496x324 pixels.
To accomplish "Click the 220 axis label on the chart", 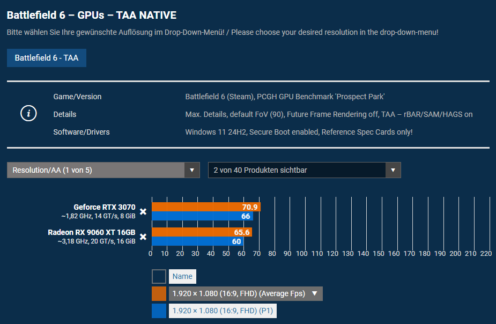I will (486, 253).
